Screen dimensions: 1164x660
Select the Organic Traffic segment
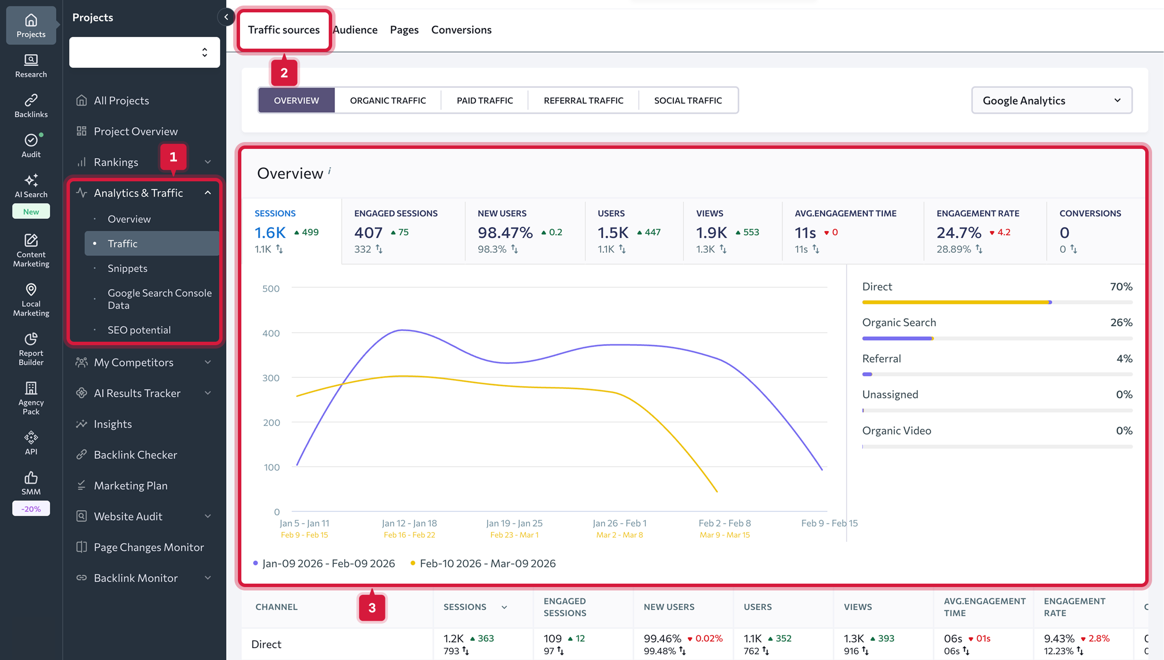pos(388,100)
